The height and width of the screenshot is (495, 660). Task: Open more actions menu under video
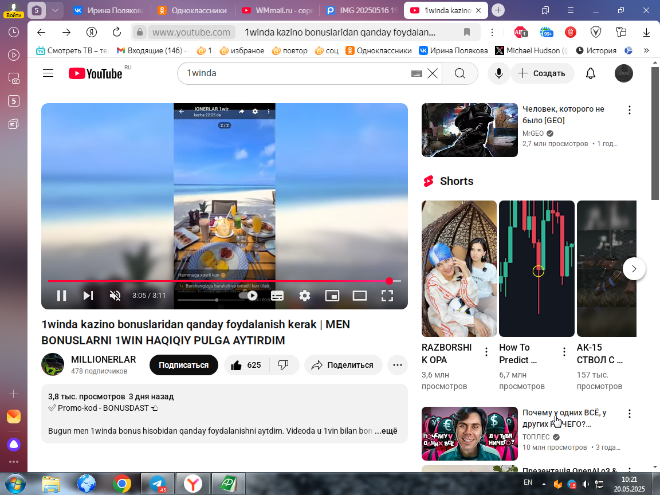point(398,365)
